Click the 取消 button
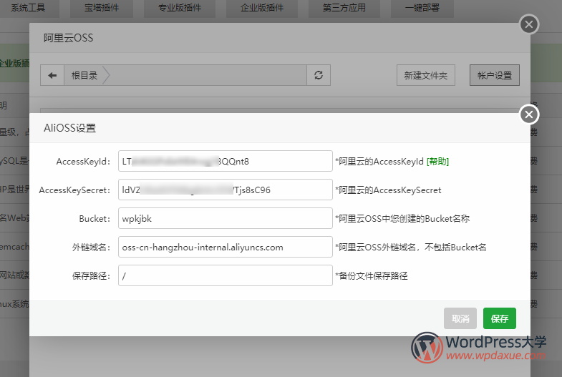 point(460,318)
